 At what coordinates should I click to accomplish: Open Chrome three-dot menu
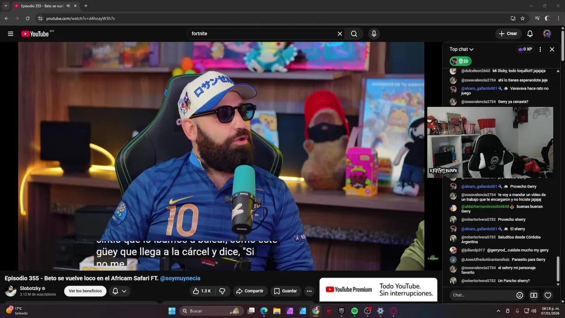tap(558, 19)
